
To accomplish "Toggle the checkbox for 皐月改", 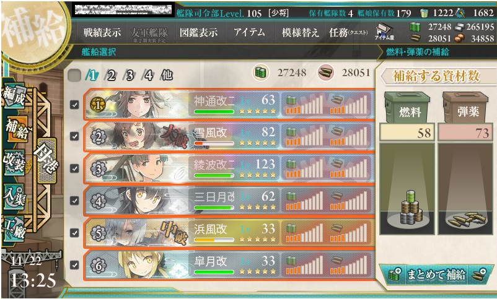I will tap(74, 265).
